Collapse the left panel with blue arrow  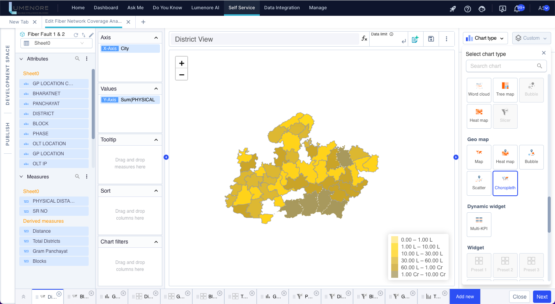coord(166,157)
